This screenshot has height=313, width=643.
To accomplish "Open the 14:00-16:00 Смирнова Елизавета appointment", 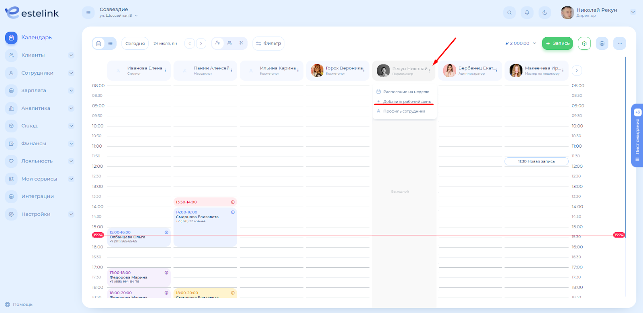I will click(x=205, y=225).
